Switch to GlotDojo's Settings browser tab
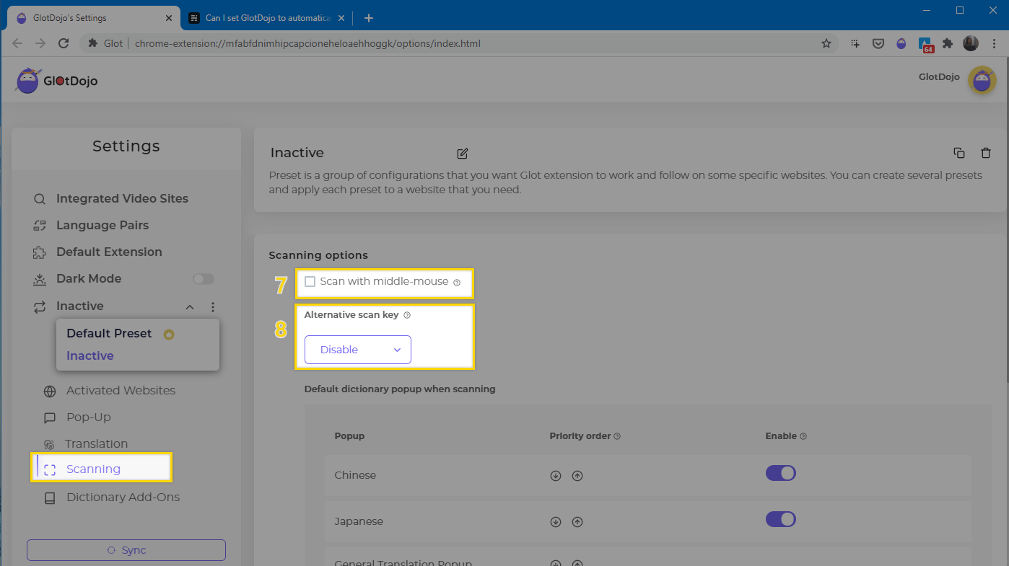 pos(94,18)
